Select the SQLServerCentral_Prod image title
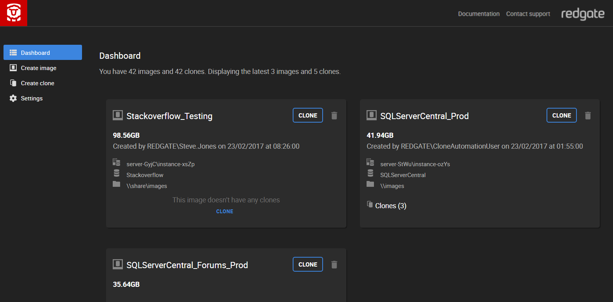The width and height of the screenshot is (613, 302). 424,116
